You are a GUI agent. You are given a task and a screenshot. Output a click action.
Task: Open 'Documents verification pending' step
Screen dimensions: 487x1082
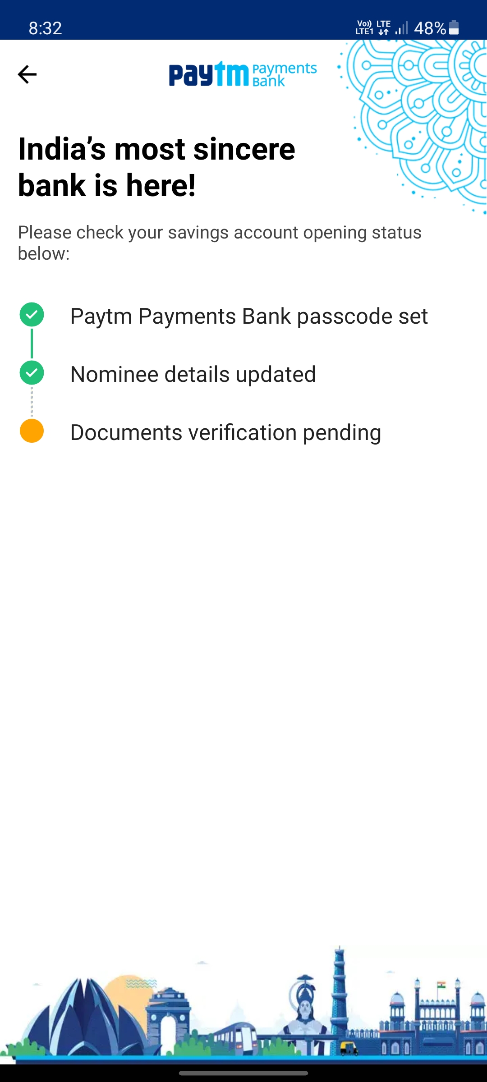tap(225, 432)
